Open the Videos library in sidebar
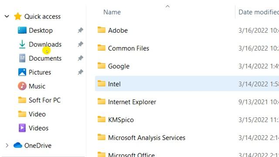This screenshot has height=157, width=279. (x=39, y=128)
